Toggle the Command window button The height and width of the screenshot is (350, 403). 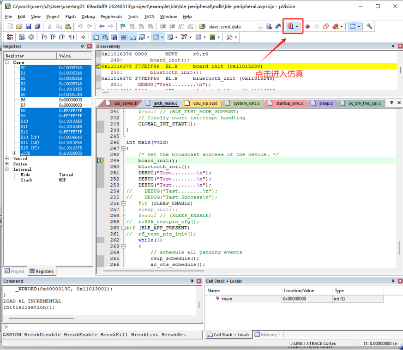click(96, 37)
